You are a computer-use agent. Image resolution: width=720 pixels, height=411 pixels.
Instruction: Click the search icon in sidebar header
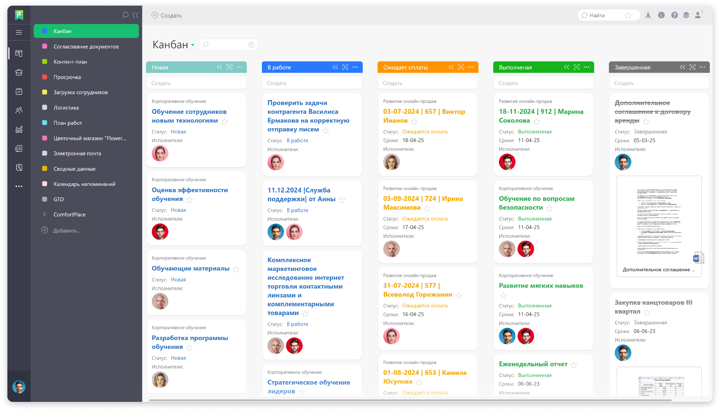click(125, 15)
